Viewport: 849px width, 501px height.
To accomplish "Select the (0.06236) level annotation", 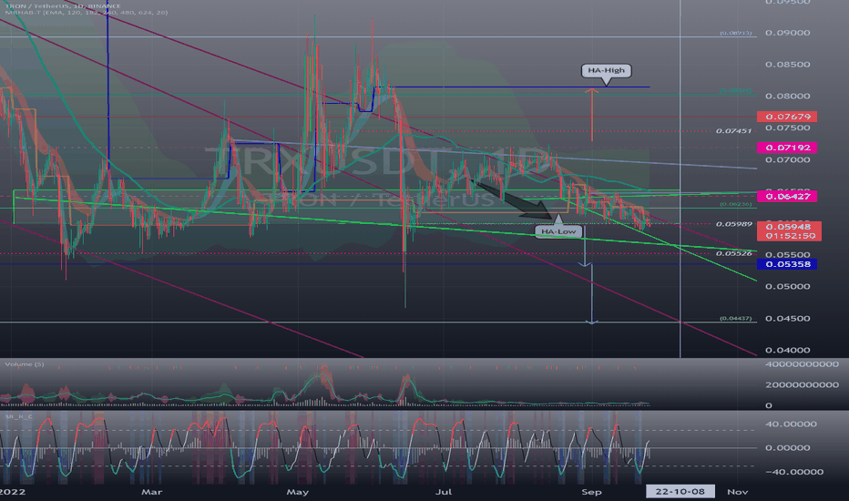I will coord(735,204).
